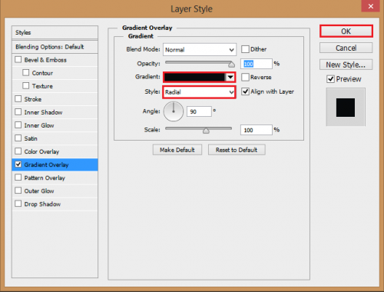384x292 pixels.
Task: Expand the Style Radial dropdown
Action: [x=199, y=92]
